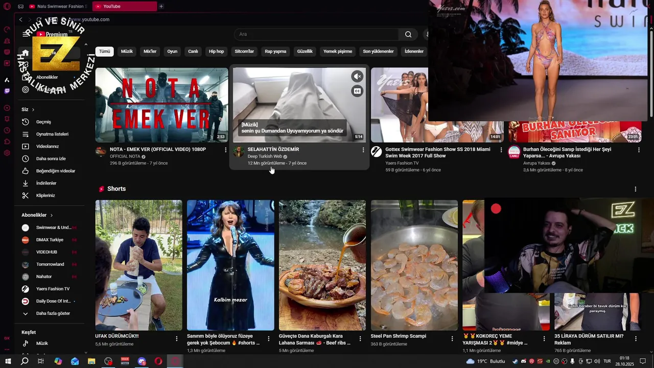Open the OFFICIAL NOTA channel avatar

pos(101,152)
